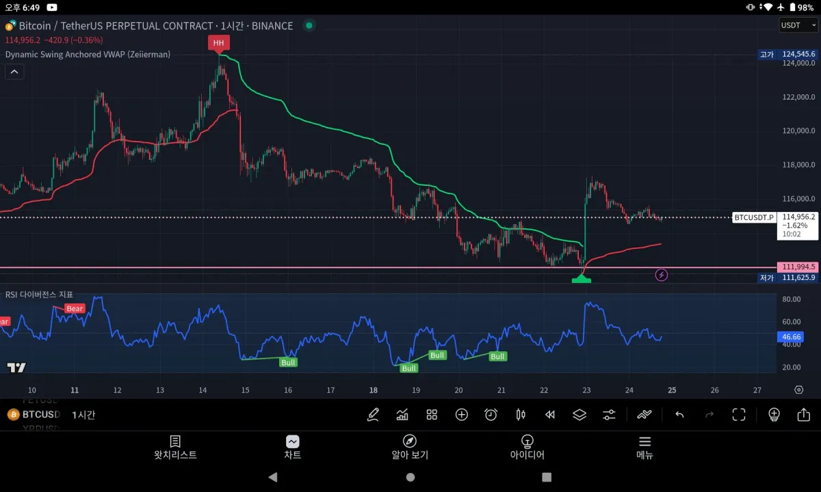Tap the indicator templates wave icon
The image size is (821, 492).
point(644,414)
